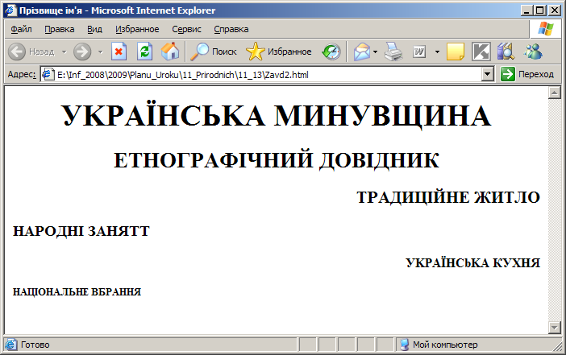Click the Windows flag logo
The width and height of the screenshot is (566, 355).
(x=545, y=29)
